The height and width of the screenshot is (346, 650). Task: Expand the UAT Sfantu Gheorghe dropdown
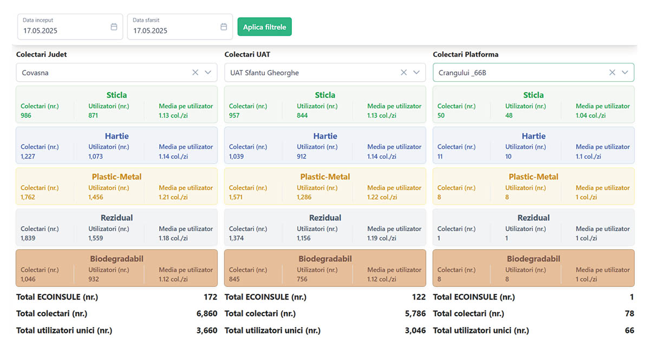click(417, 73)
